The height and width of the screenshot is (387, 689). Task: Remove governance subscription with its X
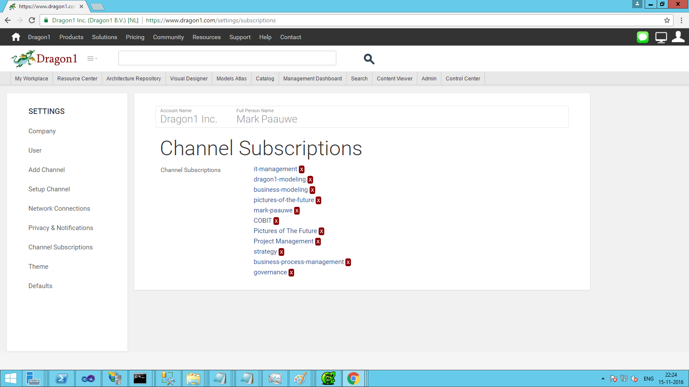[291, 273]
